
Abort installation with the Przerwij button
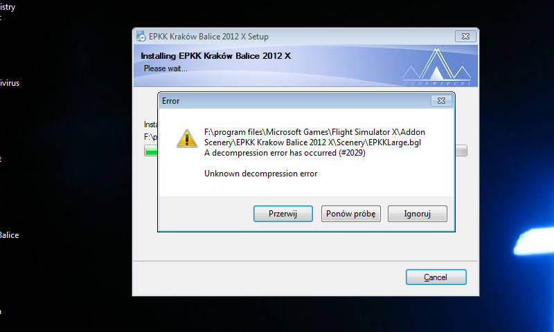tap(283, 214)
